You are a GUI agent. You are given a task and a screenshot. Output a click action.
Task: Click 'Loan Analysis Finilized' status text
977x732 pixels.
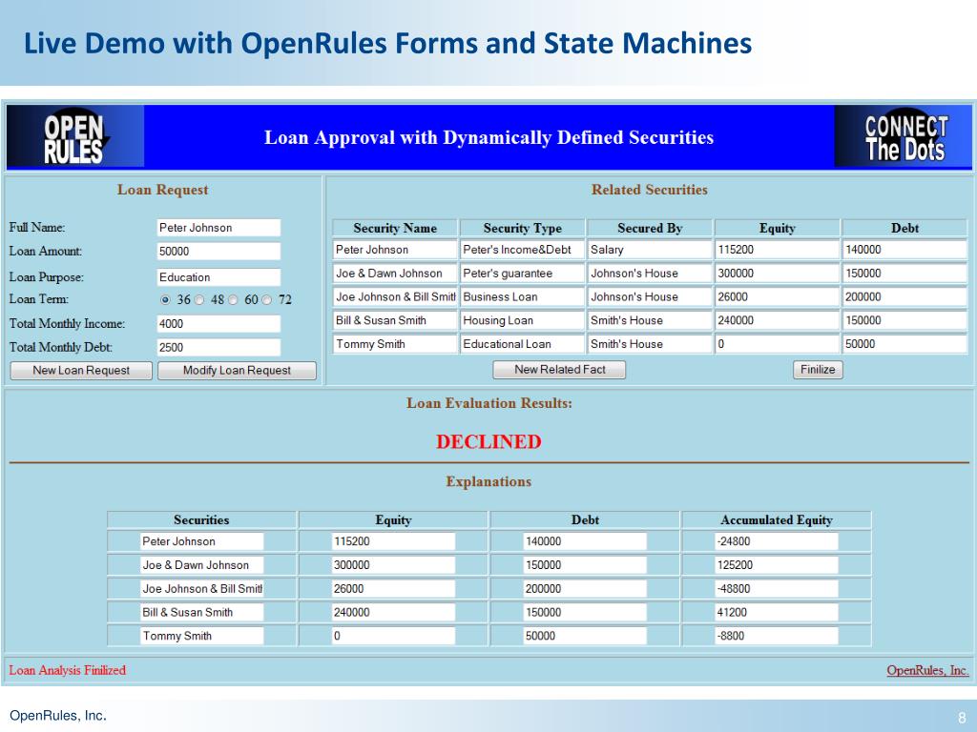tap(68, 670)
